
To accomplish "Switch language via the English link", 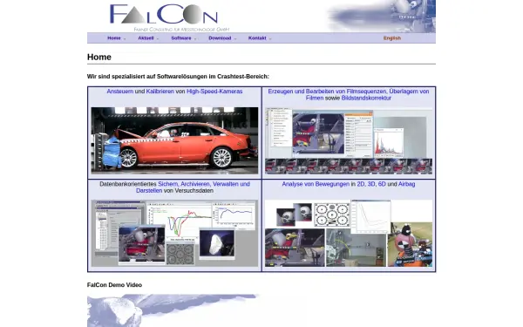I will [392, 38].
